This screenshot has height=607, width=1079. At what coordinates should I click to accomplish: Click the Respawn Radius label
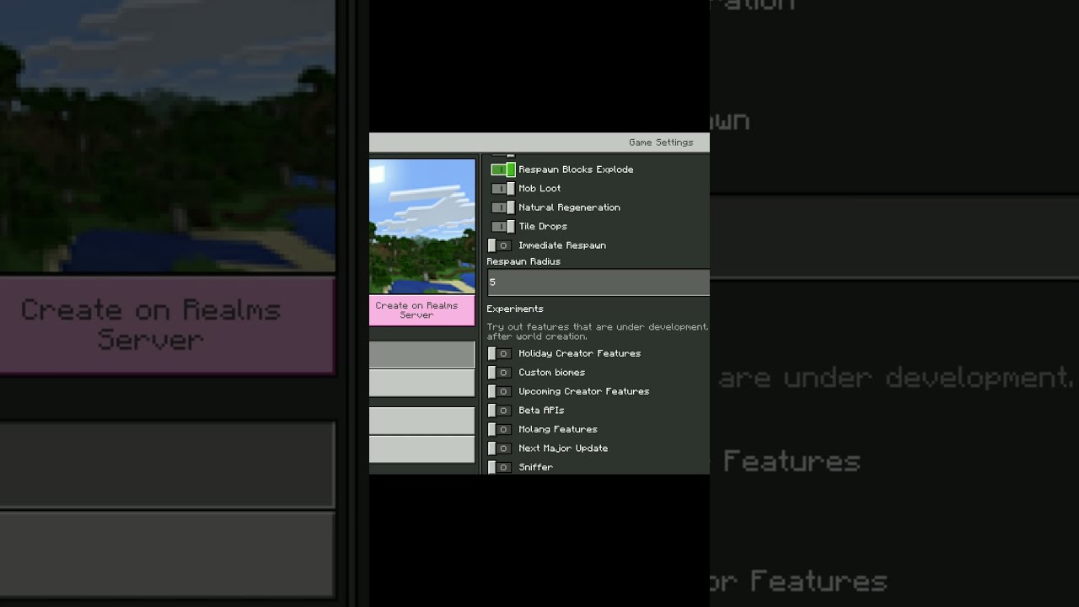click(x=523, y=261)
